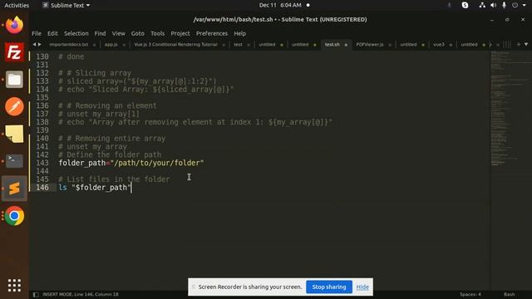Close the app.js tab
Image resolution: width=532 pixels, height=299 pixels.
click(124, 45)
